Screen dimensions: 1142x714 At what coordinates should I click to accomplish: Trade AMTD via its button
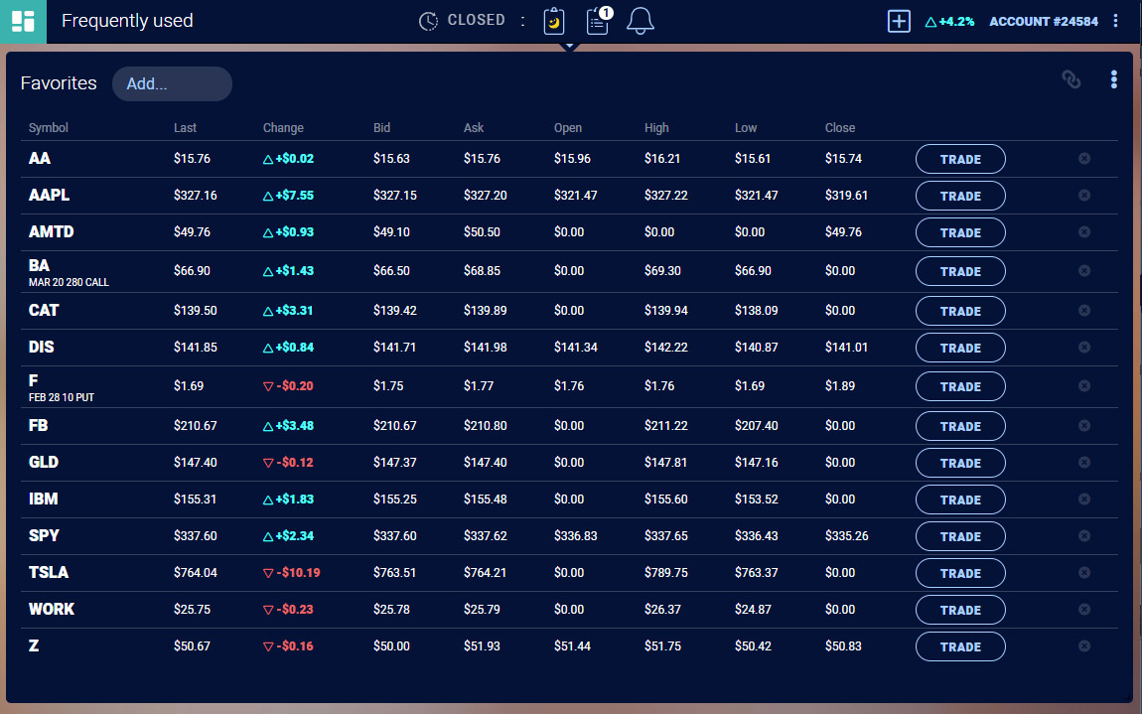point(960,232)
